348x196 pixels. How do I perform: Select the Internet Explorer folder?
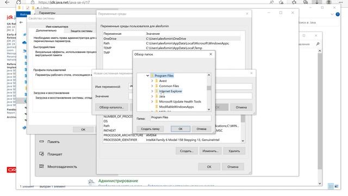pyautogui.click(x=170, y=91)
